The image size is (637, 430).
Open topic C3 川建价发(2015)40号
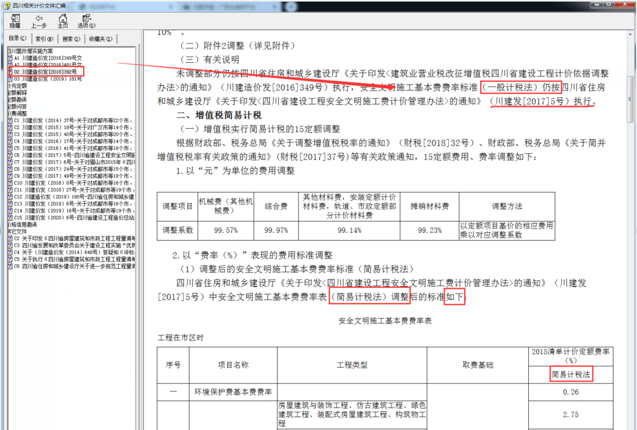pyautogui.click(x=74, y=134)
